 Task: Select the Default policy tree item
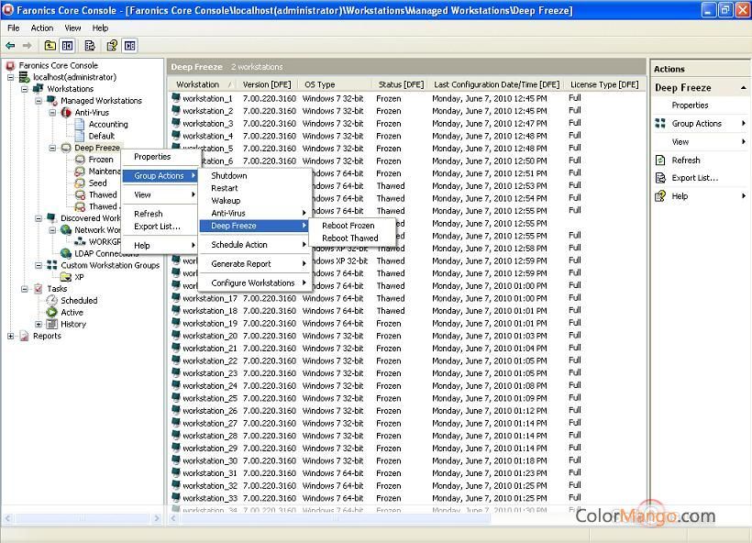[x=102, y=136]
